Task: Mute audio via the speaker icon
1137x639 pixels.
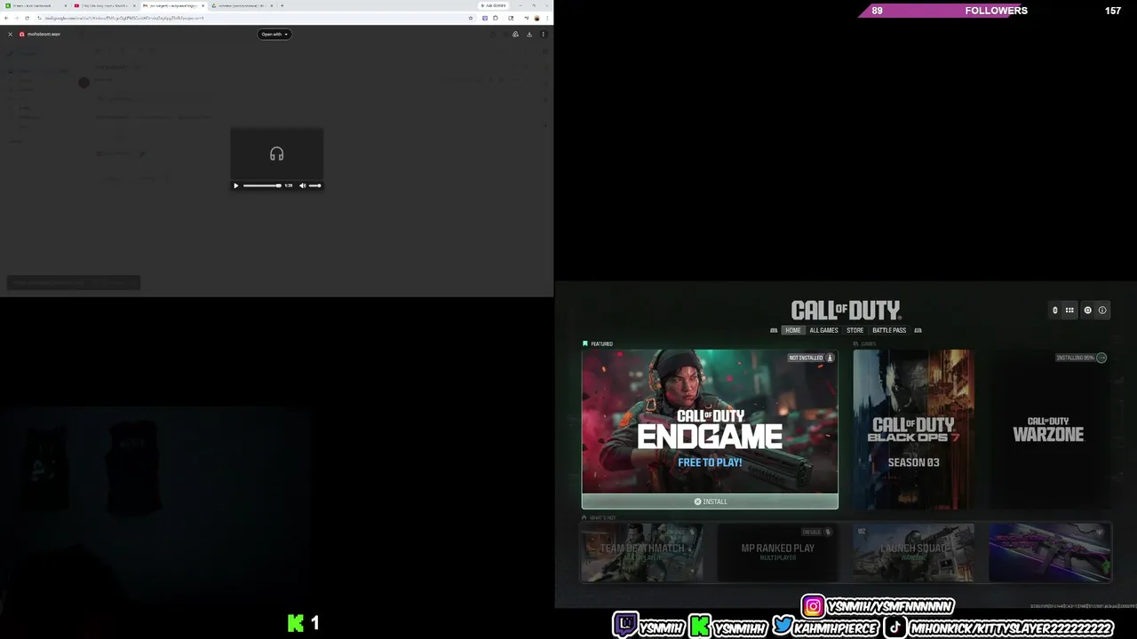Action: [302, 185]
